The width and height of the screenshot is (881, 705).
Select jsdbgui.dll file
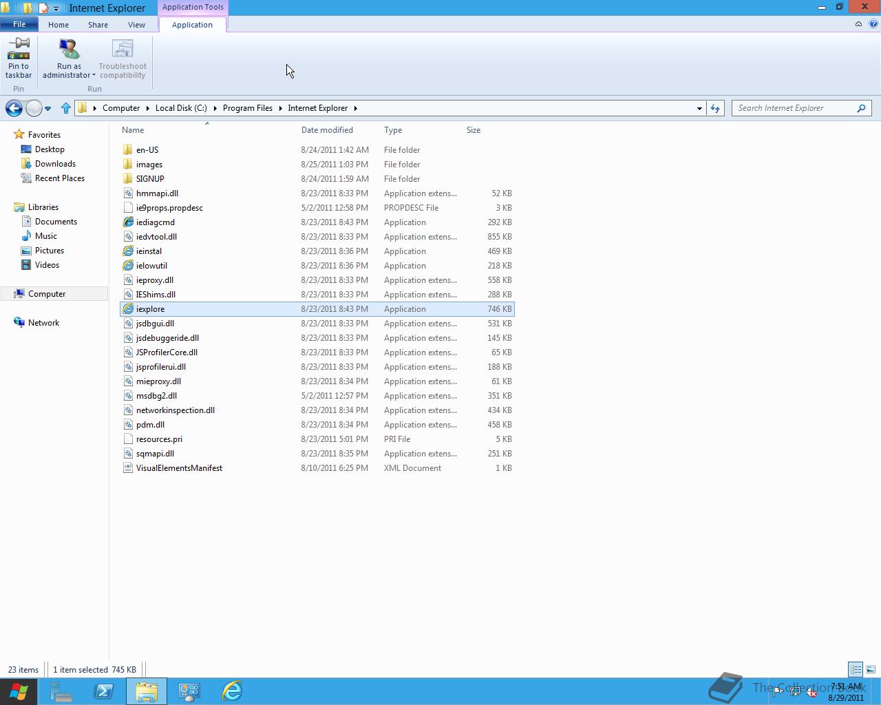point(317,324)
